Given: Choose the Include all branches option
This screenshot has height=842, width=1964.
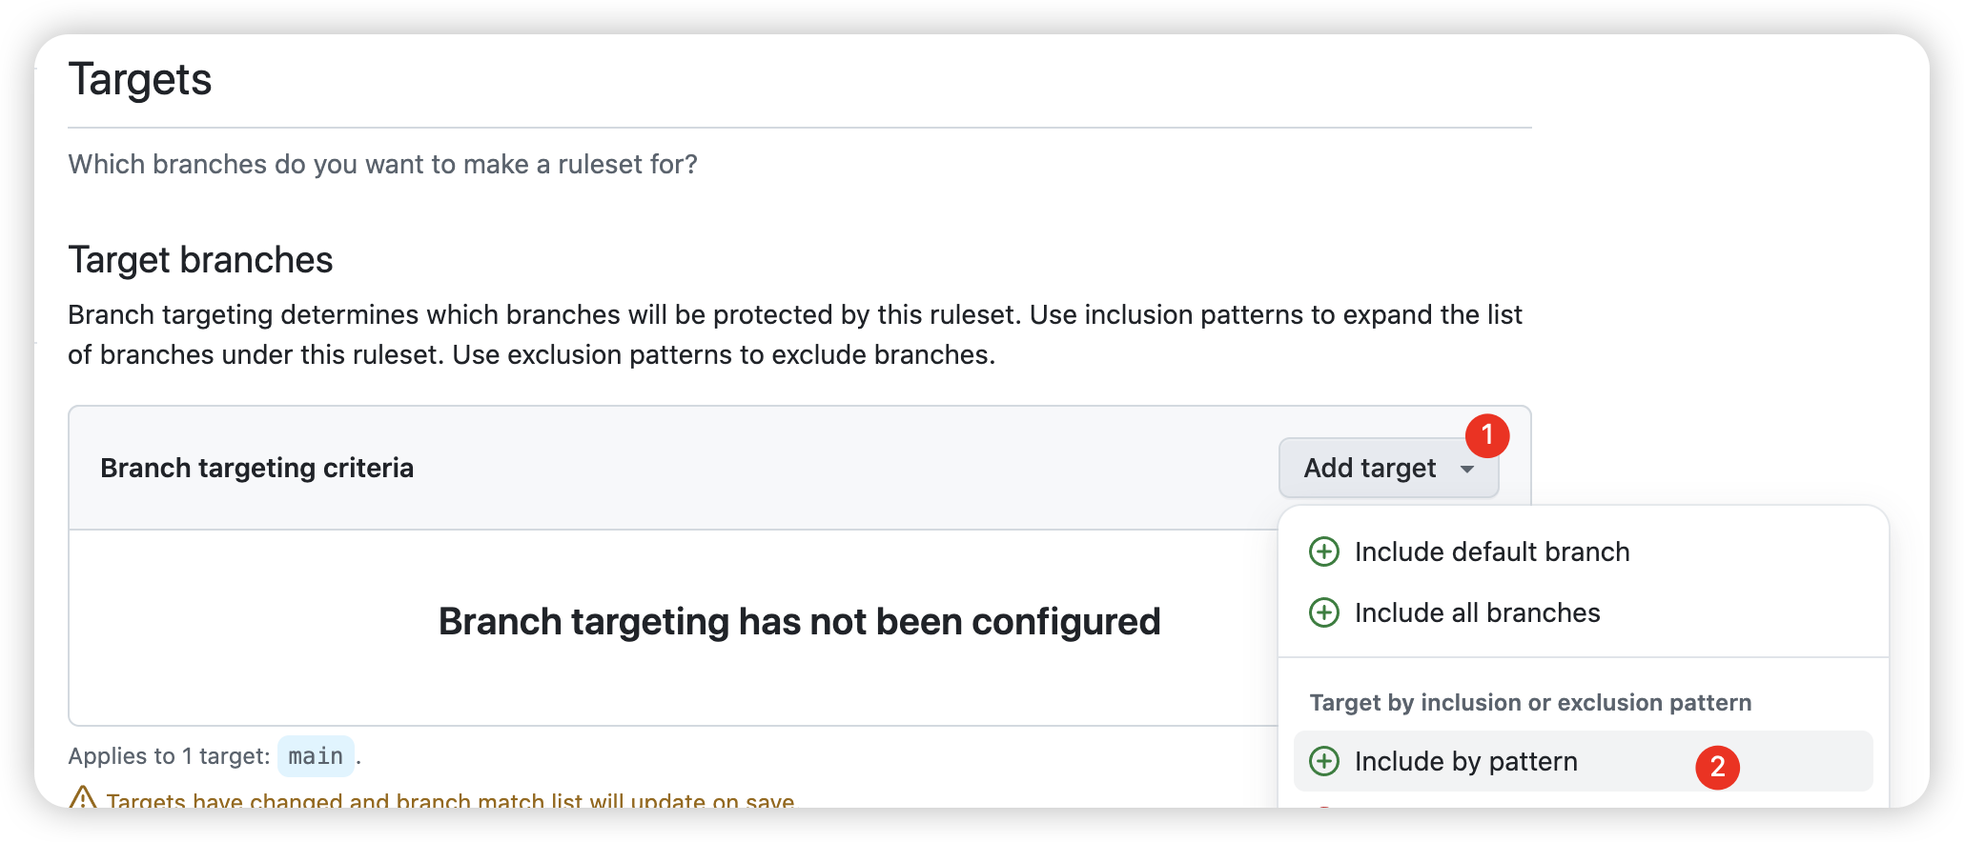Looking at the screenshot, I should 1477,612.
